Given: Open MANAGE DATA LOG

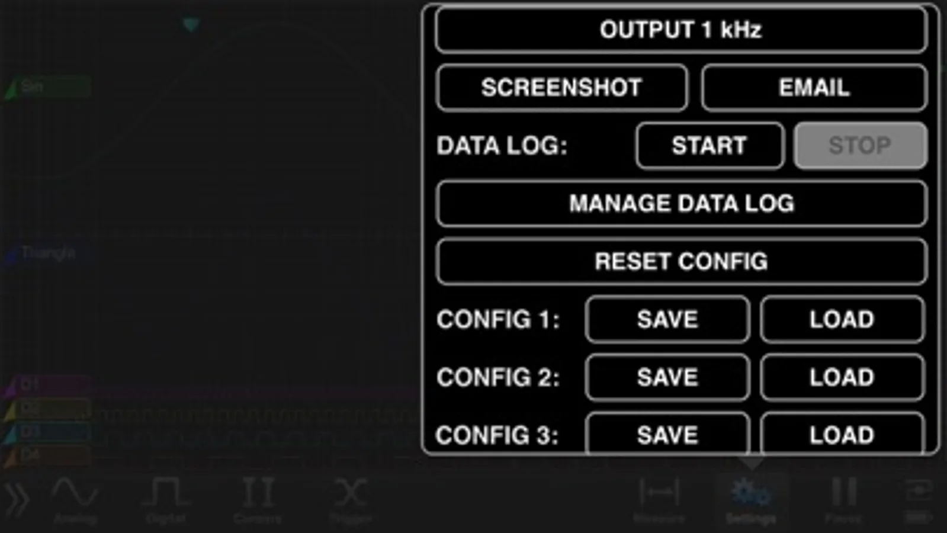Looking at the screenshot, I should point(681,204).
